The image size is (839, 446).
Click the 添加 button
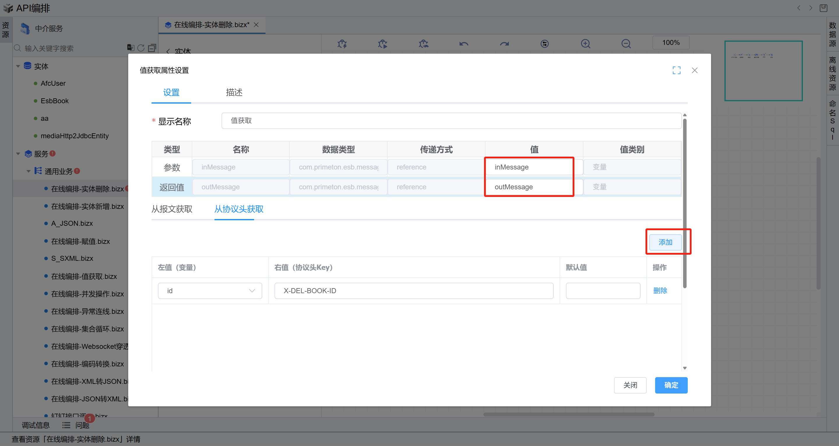point(665,242)
